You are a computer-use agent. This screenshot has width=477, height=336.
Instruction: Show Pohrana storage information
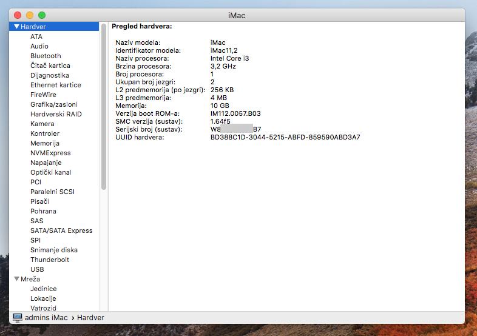pyautogui.click(x=43, y=211)
